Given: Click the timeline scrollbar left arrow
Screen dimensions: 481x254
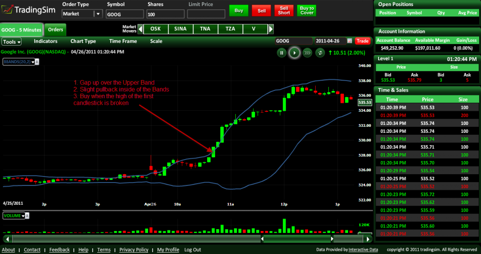Looking at the screenshot, I should point(8,239).
